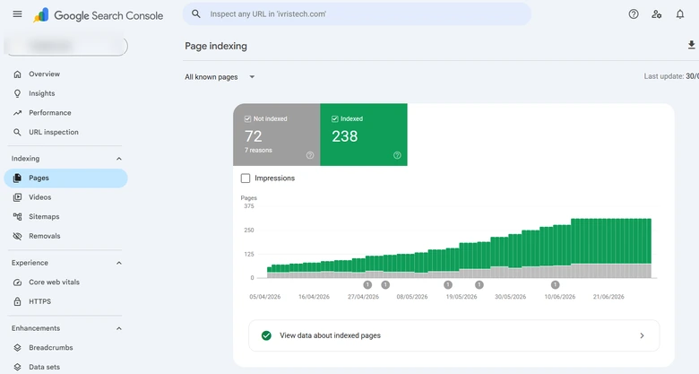Open URL inspection tool
The image size is (699, 374).
click(x=66, y=132)
